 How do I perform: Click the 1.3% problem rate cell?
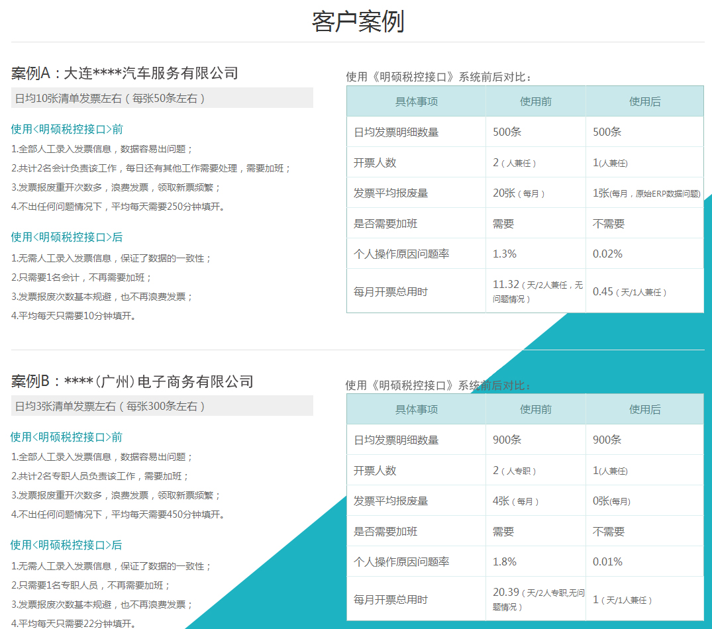[505, 254]
